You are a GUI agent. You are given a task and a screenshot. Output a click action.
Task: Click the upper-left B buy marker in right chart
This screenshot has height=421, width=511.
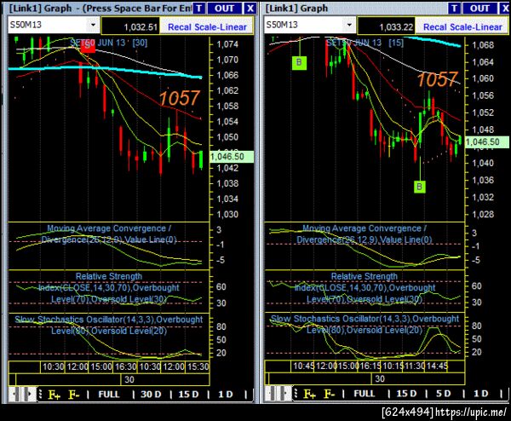(x=299, y=62)
